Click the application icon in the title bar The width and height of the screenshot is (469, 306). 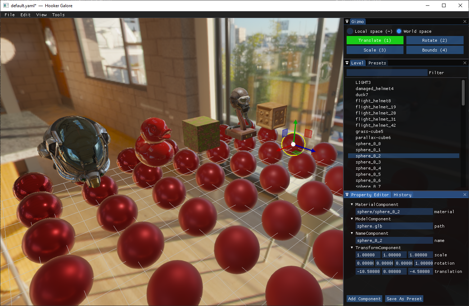6,5
